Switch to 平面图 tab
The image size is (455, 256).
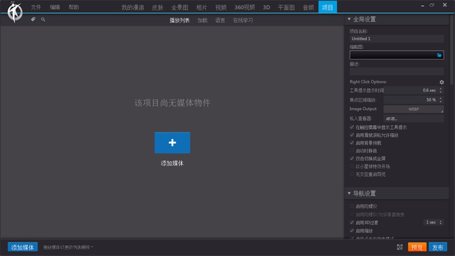[x=286, y=7]
